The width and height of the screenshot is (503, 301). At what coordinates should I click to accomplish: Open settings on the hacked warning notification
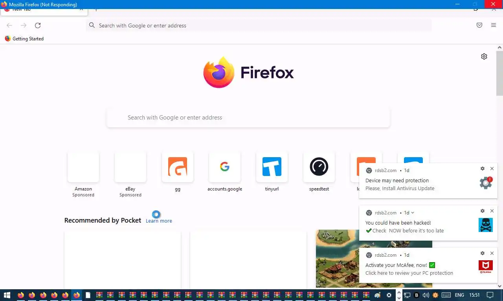[x=483, y=211]
